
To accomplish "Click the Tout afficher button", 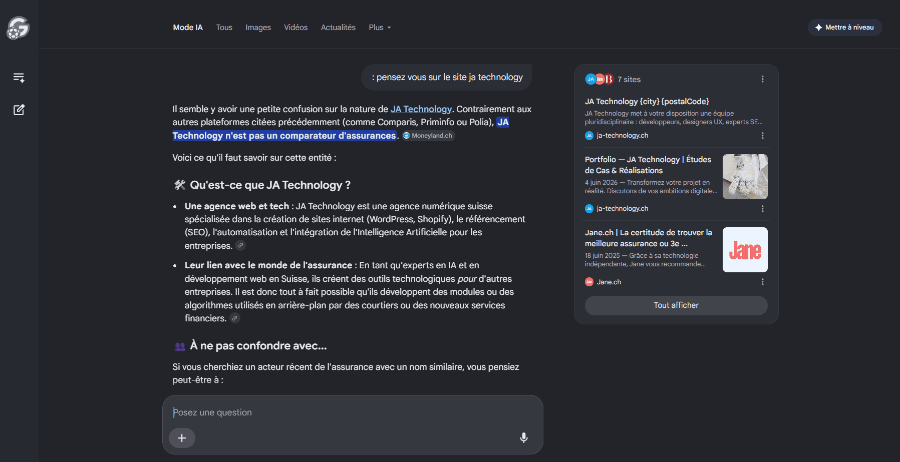I will [x=676, y=305].
